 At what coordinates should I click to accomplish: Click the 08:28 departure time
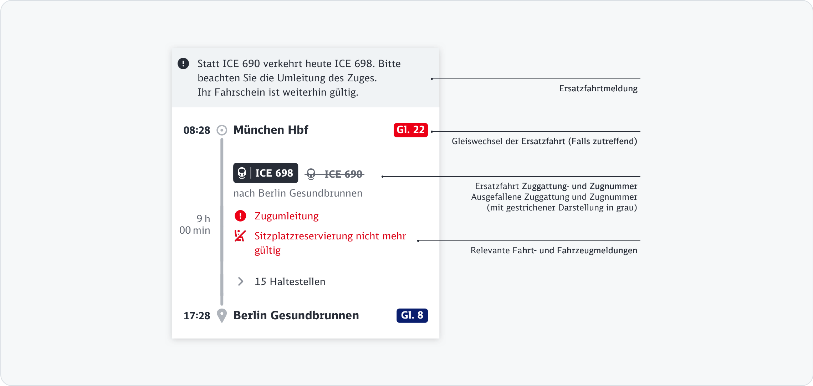pyautogui.click(x=197, y=130)
